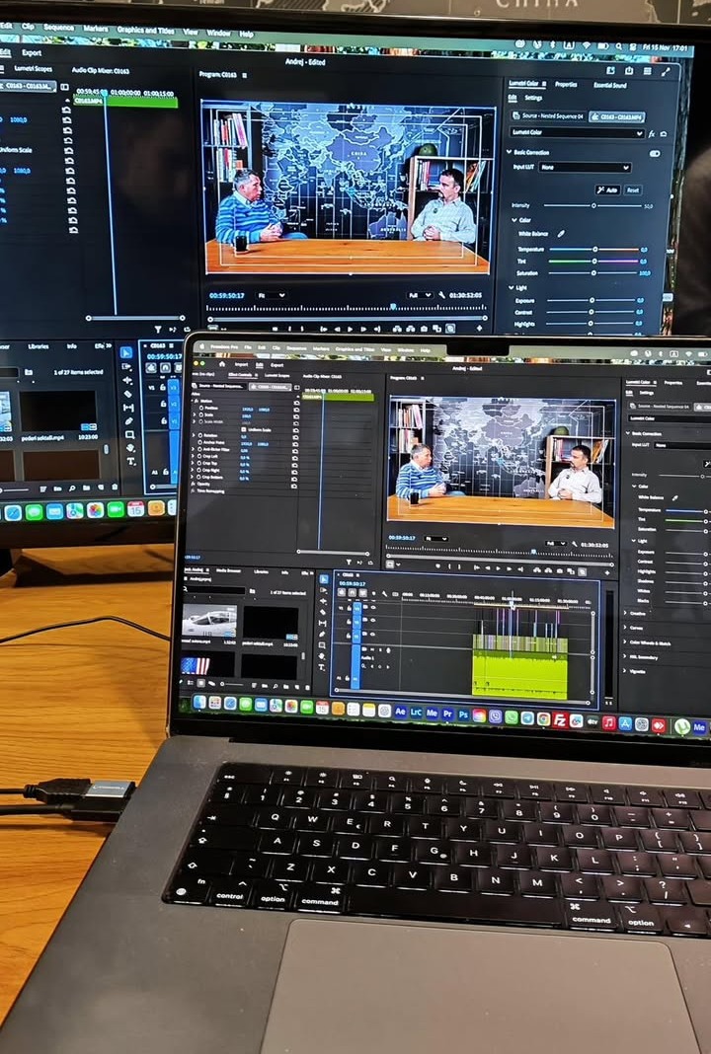
Task: Open the Input LUT dropdown on external monitor
Action: click(585, 168)
